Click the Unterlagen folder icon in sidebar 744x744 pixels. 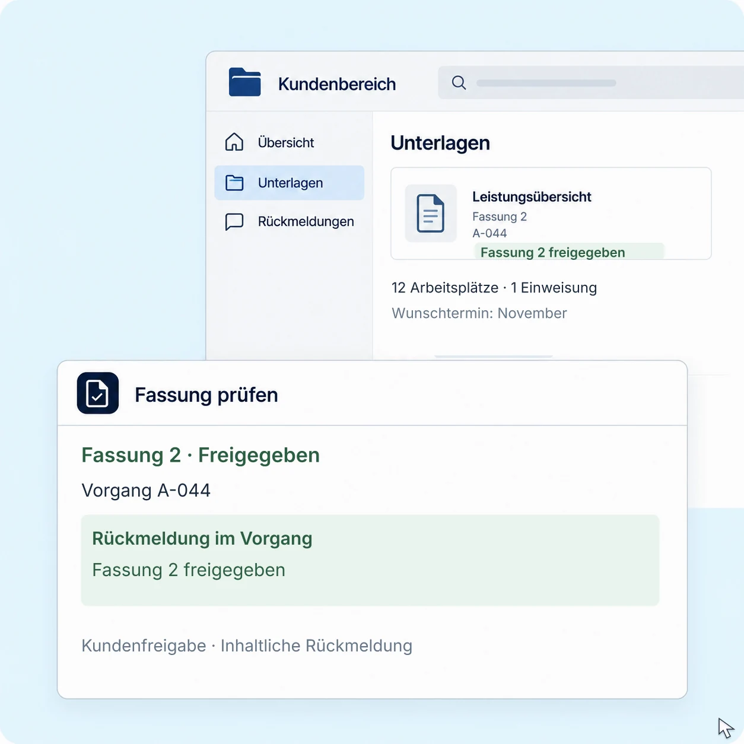pyautogui.click(x=234, y=183)
